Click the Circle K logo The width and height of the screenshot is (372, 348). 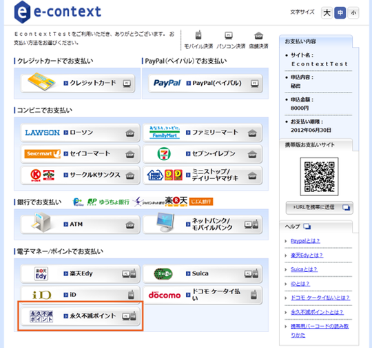(36, 175)
